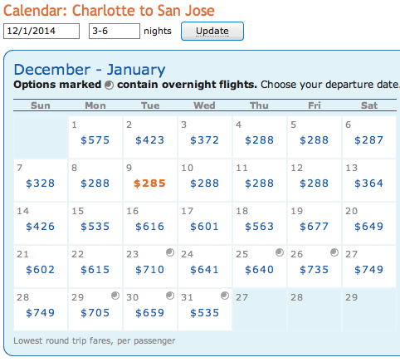
Task: Click overnight flight icon on December 25
Action: click(x=280, y=252)
